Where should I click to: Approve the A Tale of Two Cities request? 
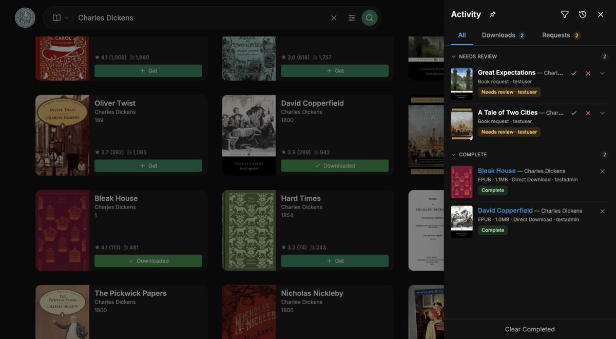coord(574,113)
